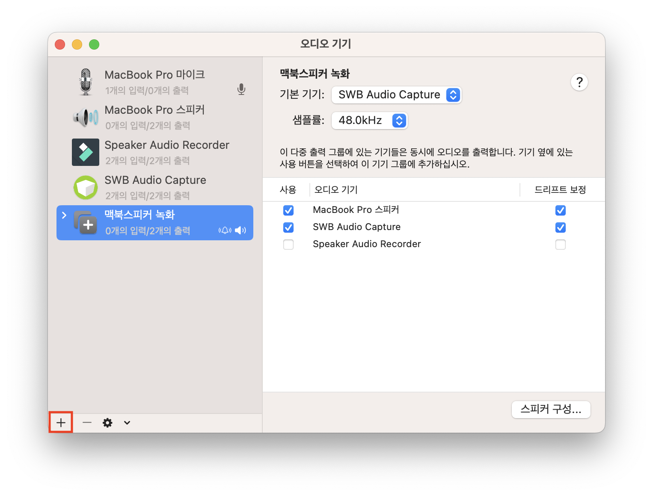
Task: Click the multi-output device icon for 맥북스피커 녹화
Action: click(x=86, y=222)
